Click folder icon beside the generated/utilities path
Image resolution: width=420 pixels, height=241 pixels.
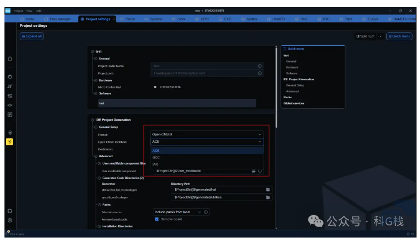point(268,197)
